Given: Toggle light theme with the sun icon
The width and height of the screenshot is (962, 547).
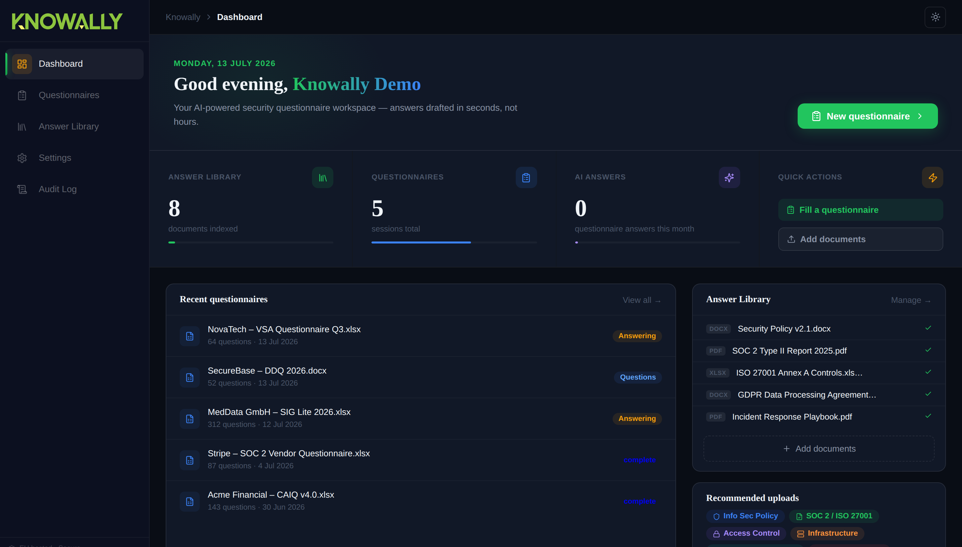Looking at the screenshot, I should click(x=935, y=17).
